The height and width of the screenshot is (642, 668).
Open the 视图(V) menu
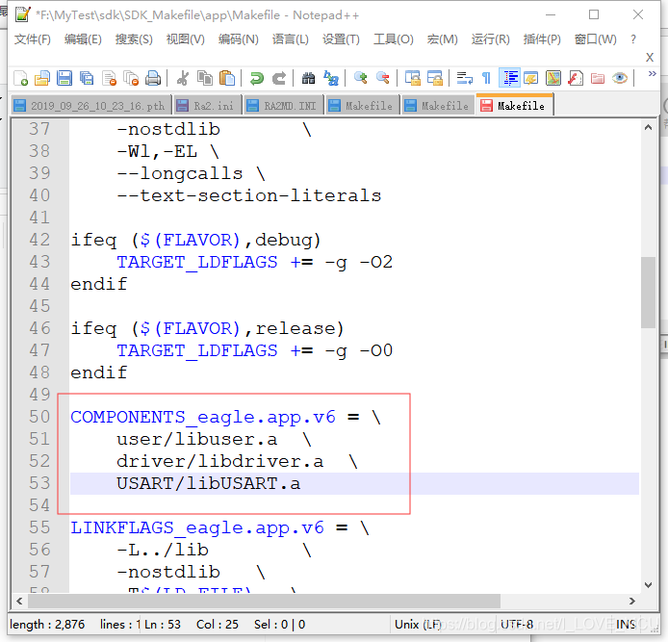coord(186,39)
